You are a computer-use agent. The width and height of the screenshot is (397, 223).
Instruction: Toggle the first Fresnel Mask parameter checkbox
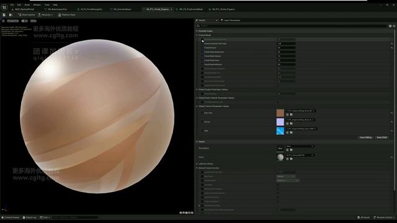[x=202, y=40]
